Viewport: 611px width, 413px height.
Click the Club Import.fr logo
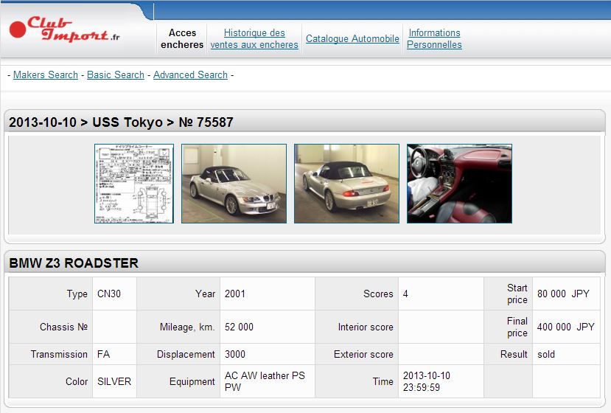(x=65, y=30)
